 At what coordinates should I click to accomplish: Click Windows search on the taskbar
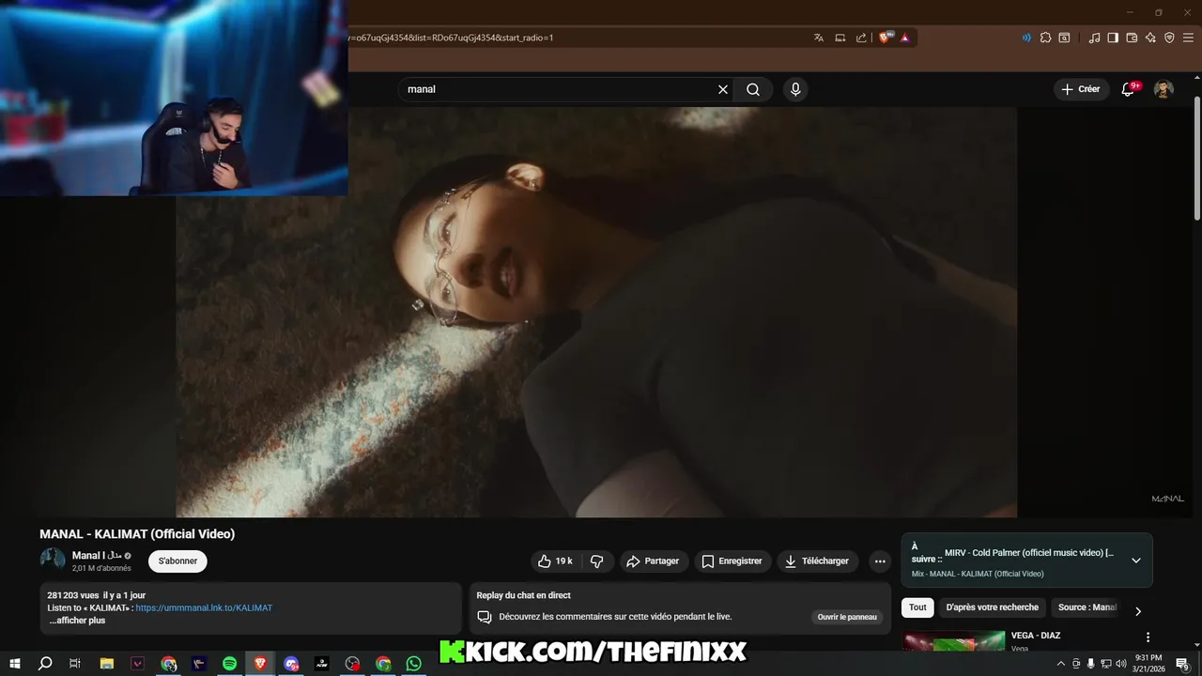45,664
